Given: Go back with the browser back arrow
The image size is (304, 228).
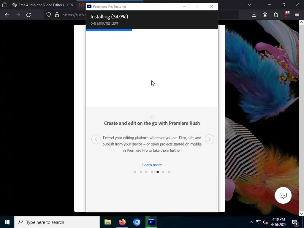Looking at the screenshot, I should tap(7, 15).
